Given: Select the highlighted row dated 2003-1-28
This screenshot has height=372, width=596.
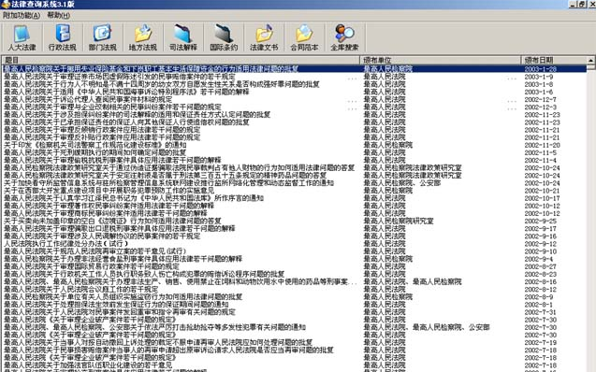Looking at the screenshot, I should pos(295,69).
